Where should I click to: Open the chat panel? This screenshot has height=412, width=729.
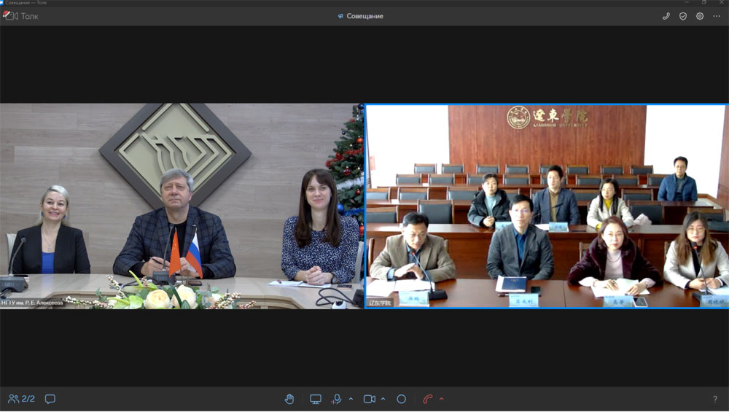[50, 399]
